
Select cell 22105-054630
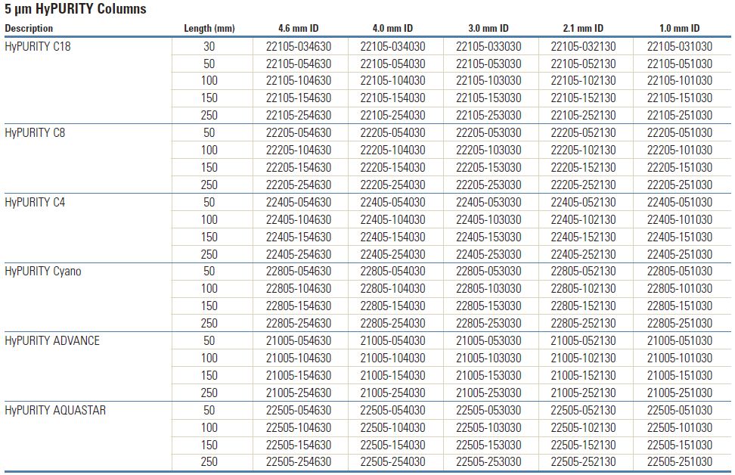[299, 64]
